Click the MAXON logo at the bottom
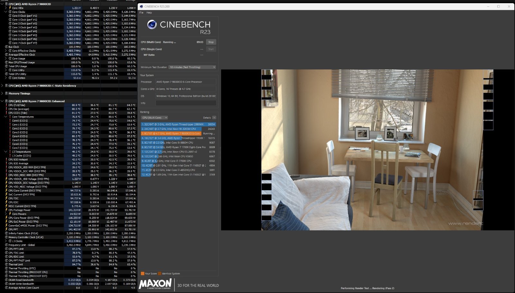 click(155, 284)
